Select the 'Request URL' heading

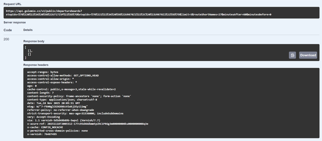(13, 4)
